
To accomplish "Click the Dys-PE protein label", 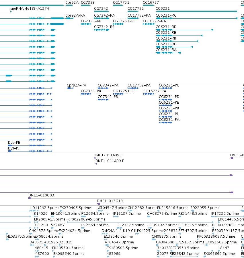I will [14, 143].
